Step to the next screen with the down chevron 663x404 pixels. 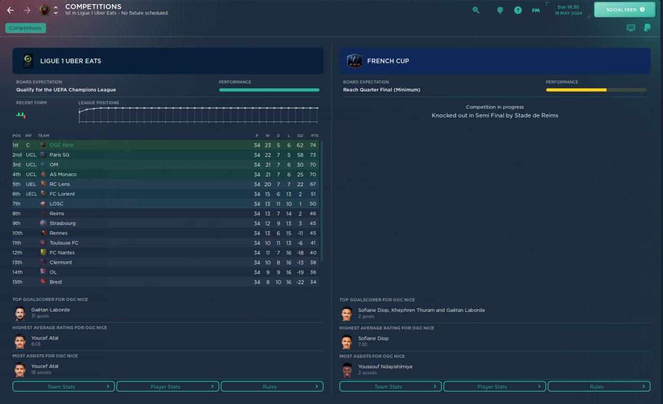56,13
